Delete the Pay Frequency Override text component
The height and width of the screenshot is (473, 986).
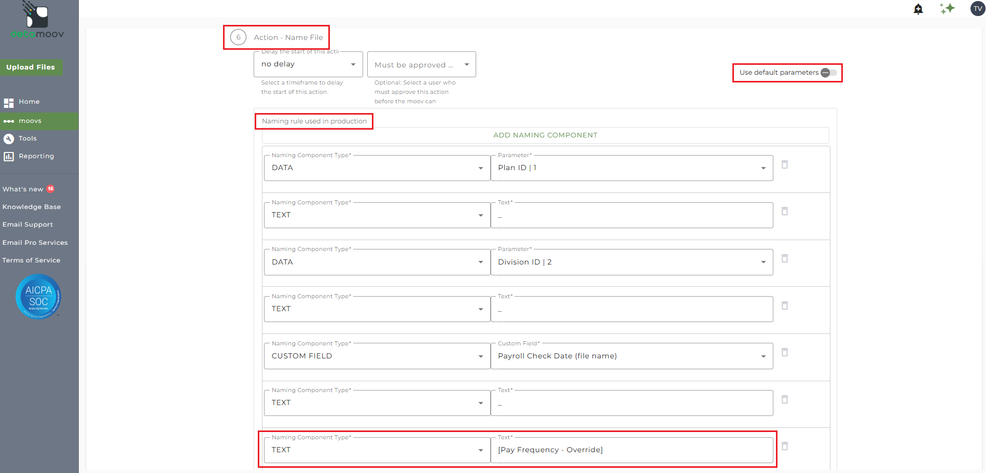click(785, 447)
